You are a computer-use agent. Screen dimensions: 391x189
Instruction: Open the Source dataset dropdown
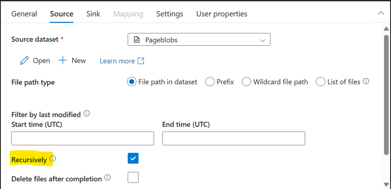[x=199, y=40]
